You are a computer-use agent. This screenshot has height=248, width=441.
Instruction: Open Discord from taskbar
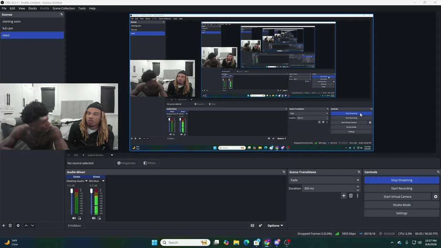pyautogui.click(x=277, y=242)
